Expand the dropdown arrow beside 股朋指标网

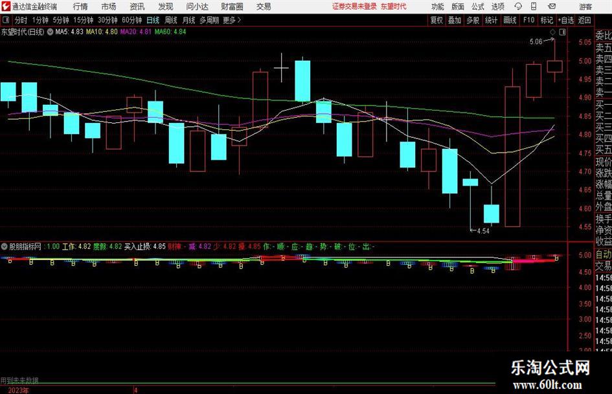(5, 246)
